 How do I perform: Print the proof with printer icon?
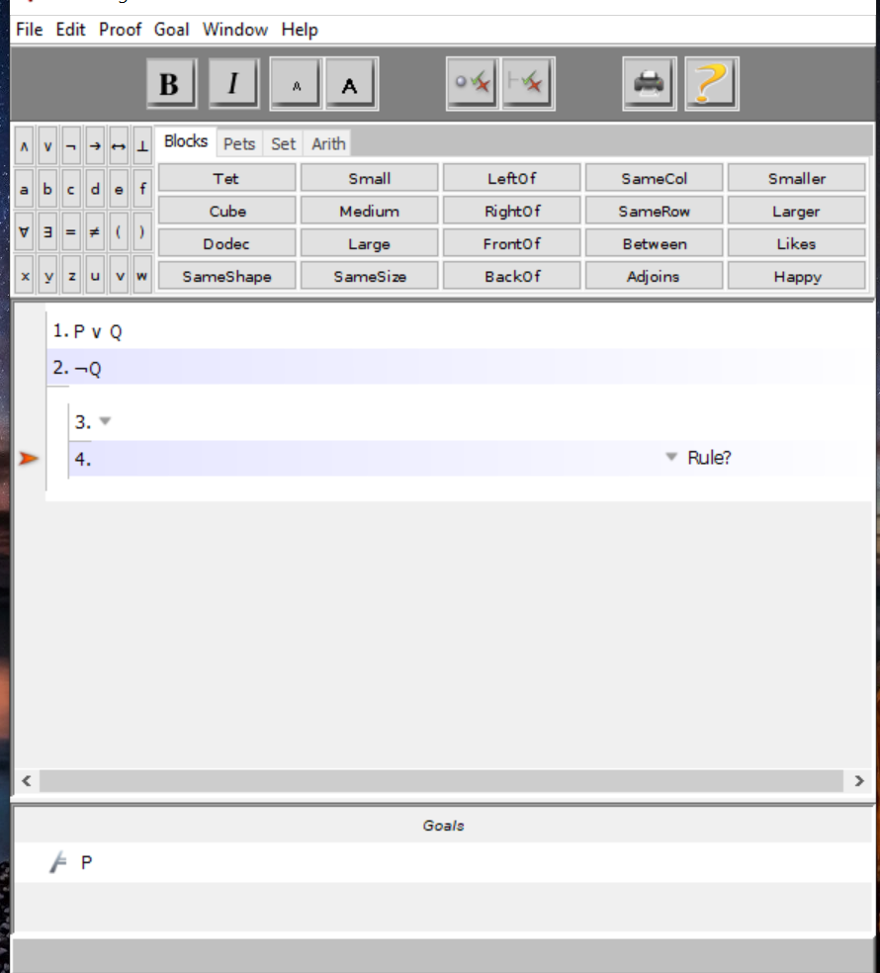[x=650, y=84]
